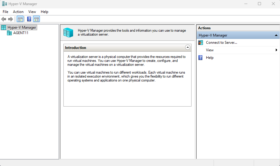The width and height of the screenshot is (280, 166).
Task: Open the File menu
Action: click(x=5, y=12)
